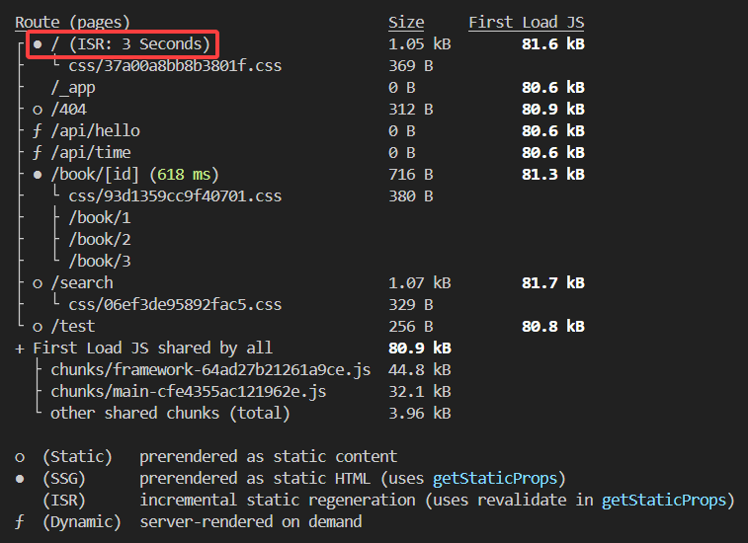Click the Route (pages) header text
The width and height of the screenshot is (748, 543).
coord(72,23)
